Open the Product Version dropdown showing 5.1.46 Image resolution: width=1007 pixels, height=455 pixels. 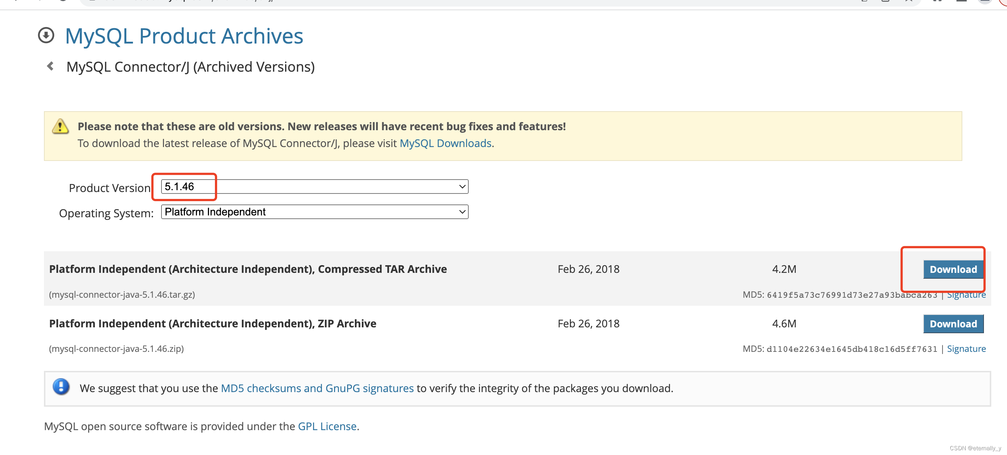314,187
